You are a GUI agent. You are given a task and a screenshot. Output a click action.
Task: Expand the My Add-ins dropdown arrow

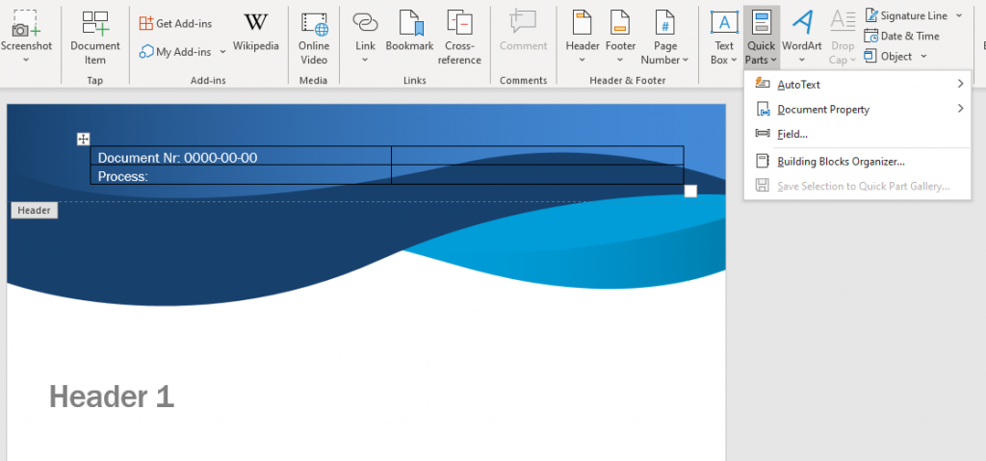click(222, 52)
